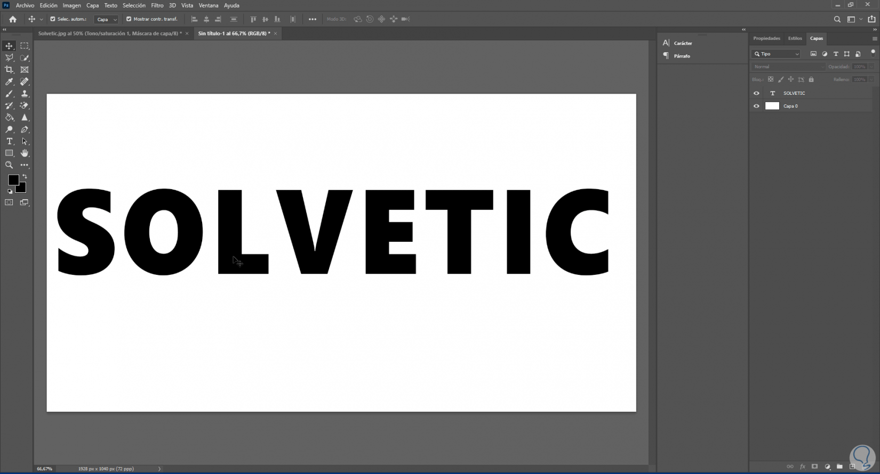Viewport: 880px width, 474px height.
Task: Select the Brush tool
Action: click(9, 94)
